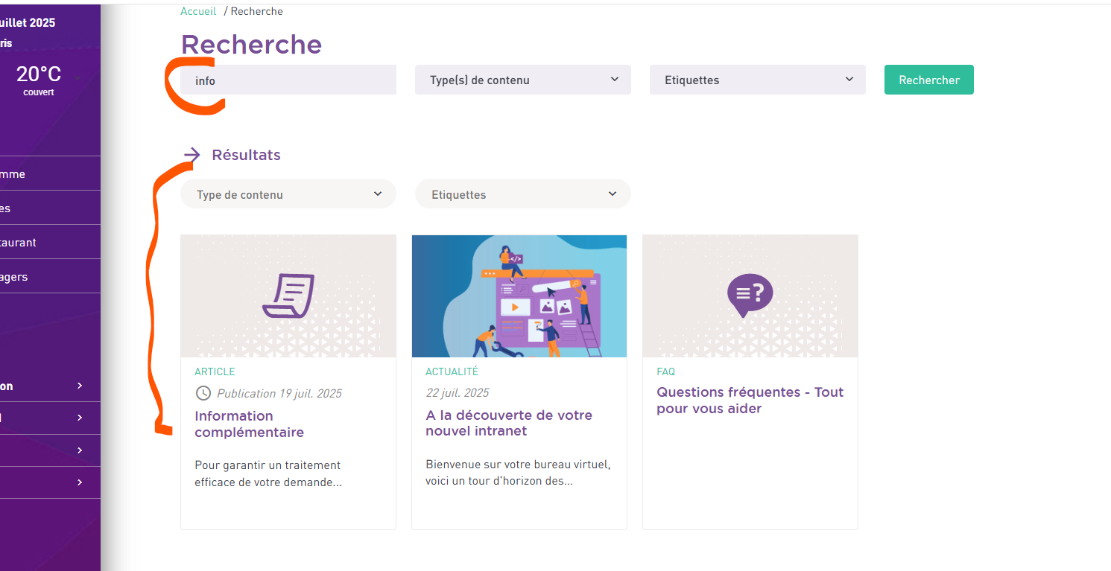Viewport: 1111px width, 571px height.
Task: Expand the fourth sidebar chevron arrow
Action: coord(80,482)
